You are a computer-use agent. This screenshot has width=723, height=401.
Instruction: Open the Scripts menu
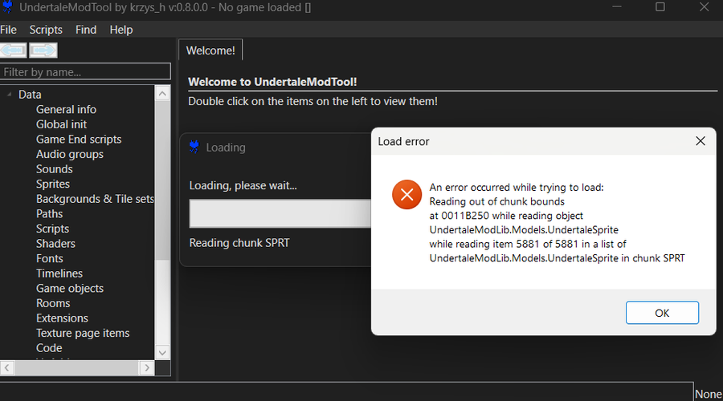tap(46, 30)
